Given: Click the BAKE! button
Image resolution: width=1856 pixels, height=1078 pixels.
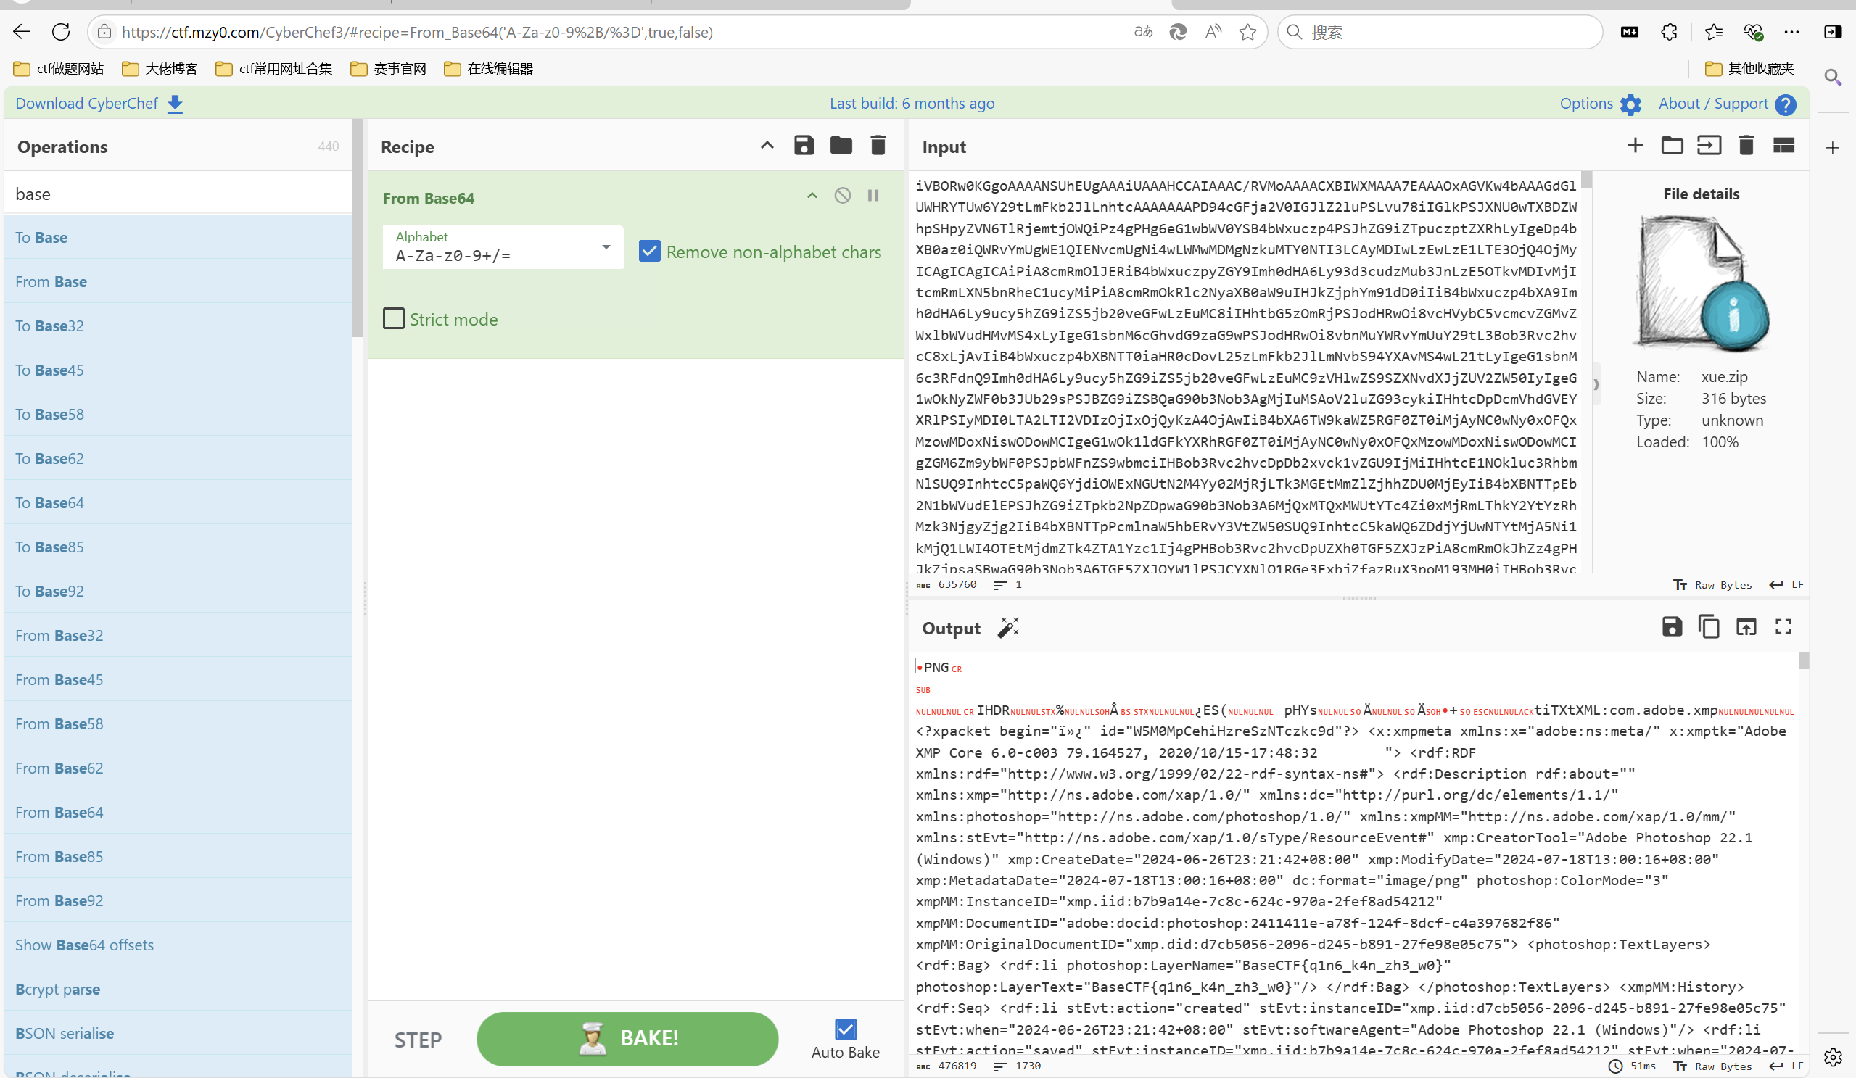Looking at the screenshot, I should [627, 1038].
